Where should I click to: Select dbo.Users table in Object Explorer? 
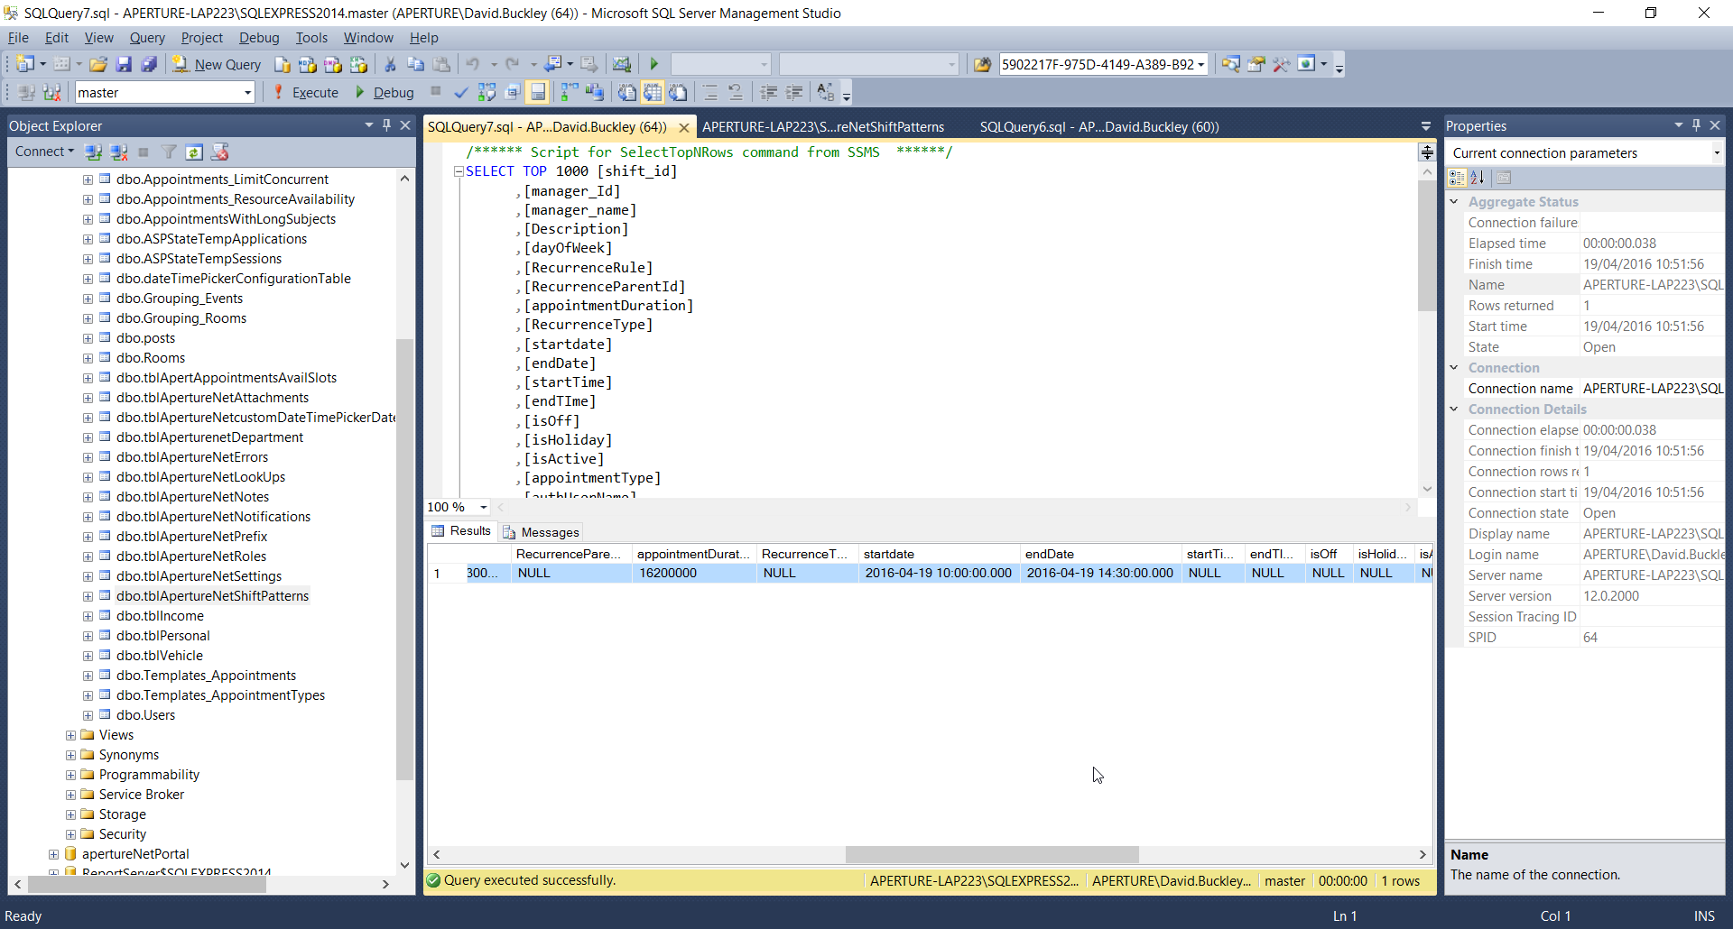(145, 715)
